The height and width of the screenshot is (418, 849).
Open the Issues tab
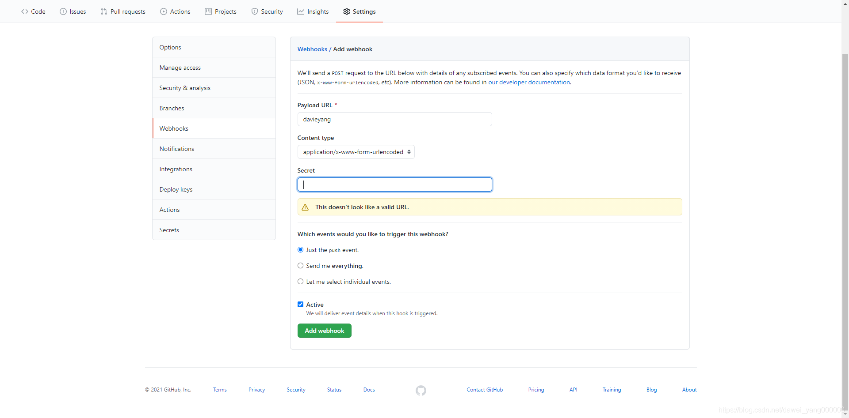tap(73, 11)
